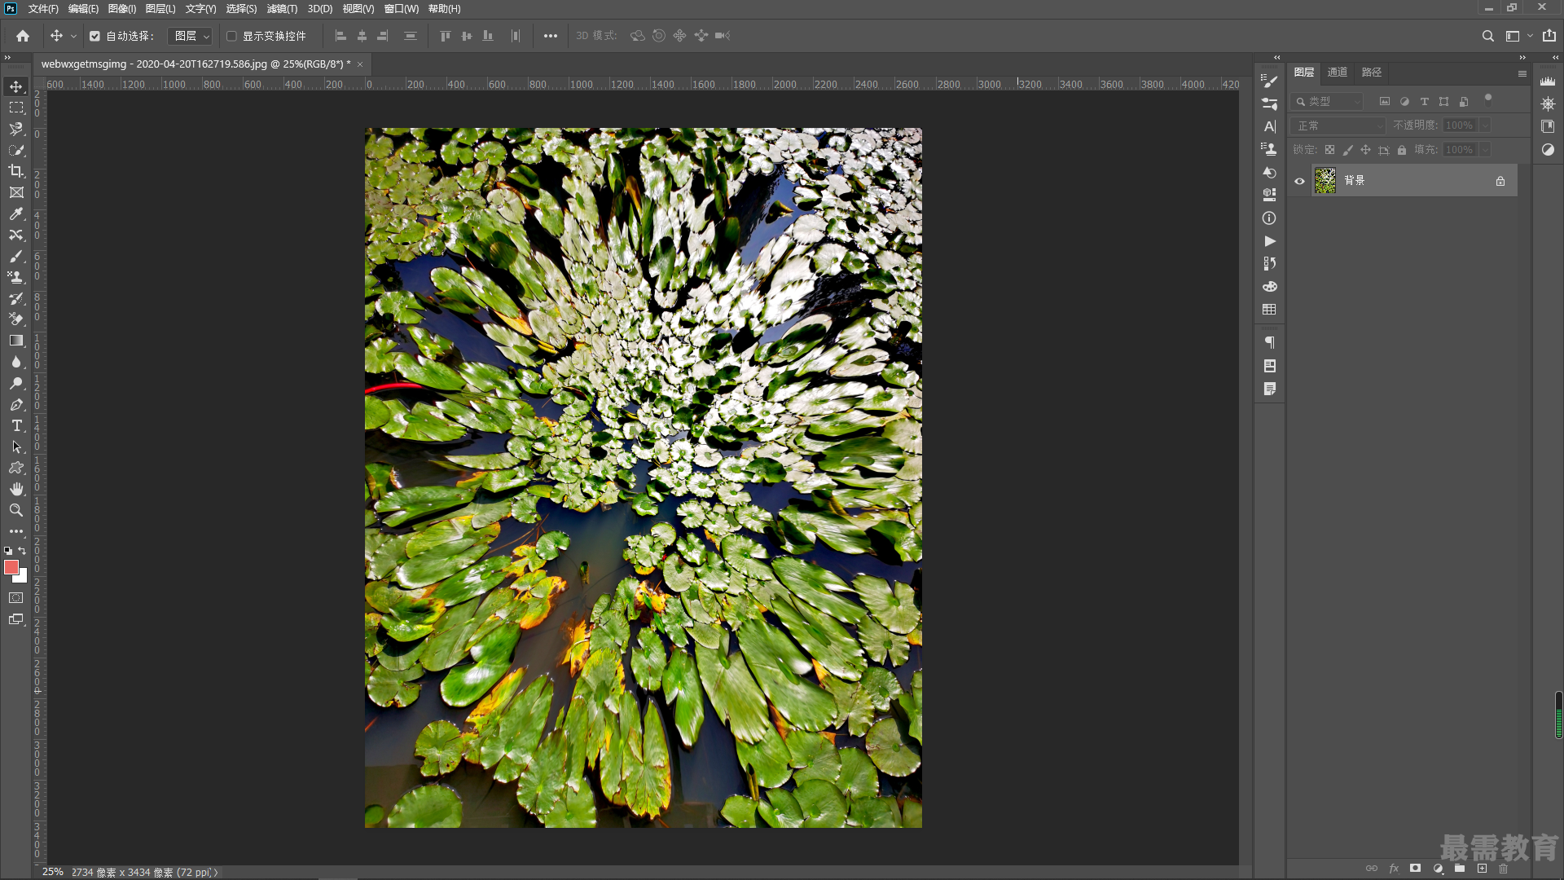
Task: Open the fill slider dropdown arrow
Action: tap(1485, 150)
